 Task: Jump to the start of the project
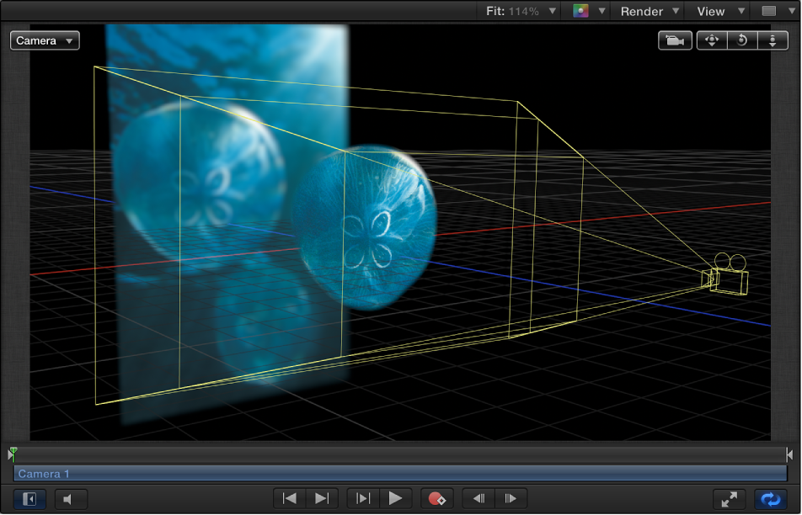(x=289, y=498)
